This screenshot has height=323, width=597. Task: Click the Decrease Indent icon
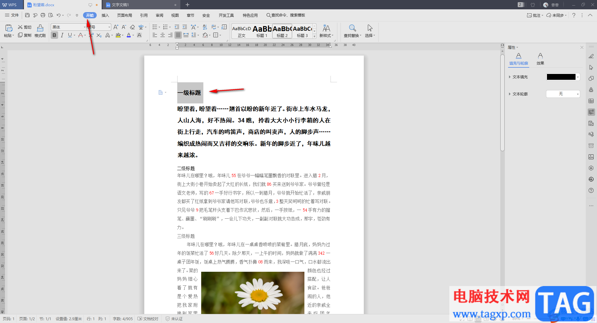[x=177, y=27]
